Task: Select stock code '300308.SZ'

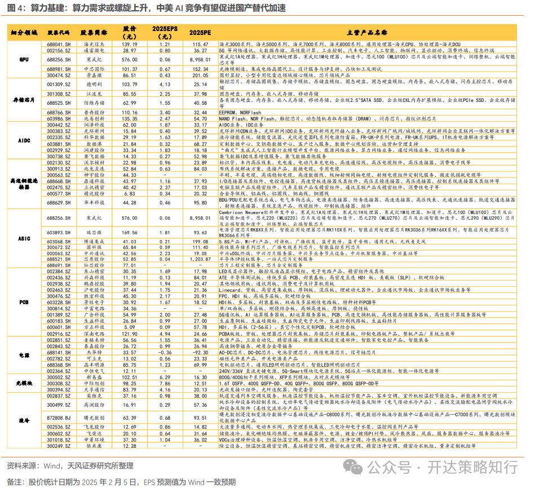Action: tap(59, 384)
